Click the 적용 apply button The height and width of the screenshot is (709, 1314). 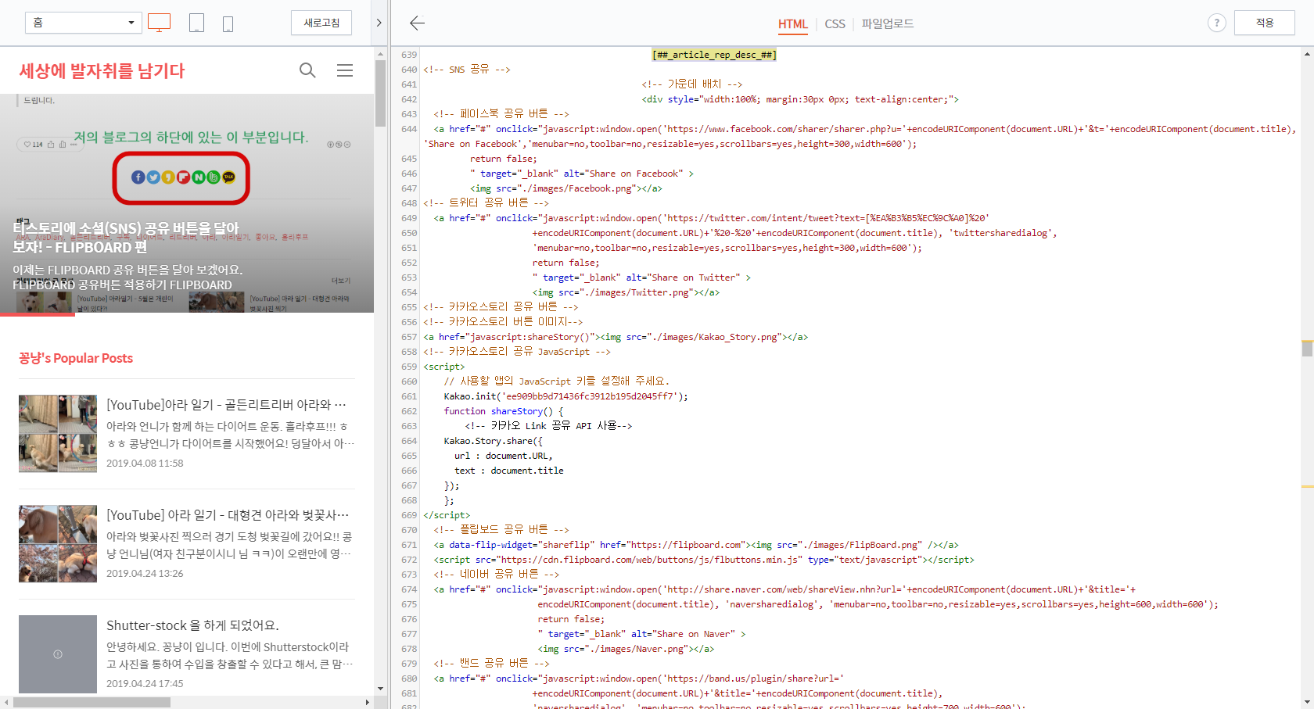tap(1265, 23)
